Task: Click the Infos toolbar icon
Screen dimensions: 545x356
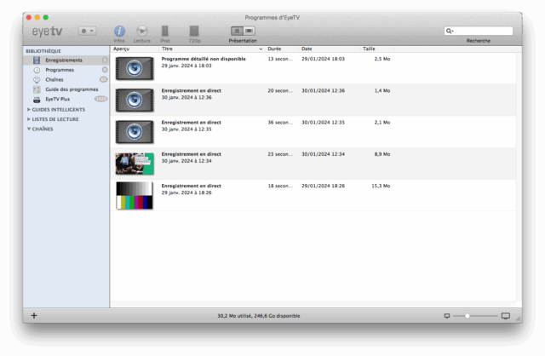Action: click(119, 32)
